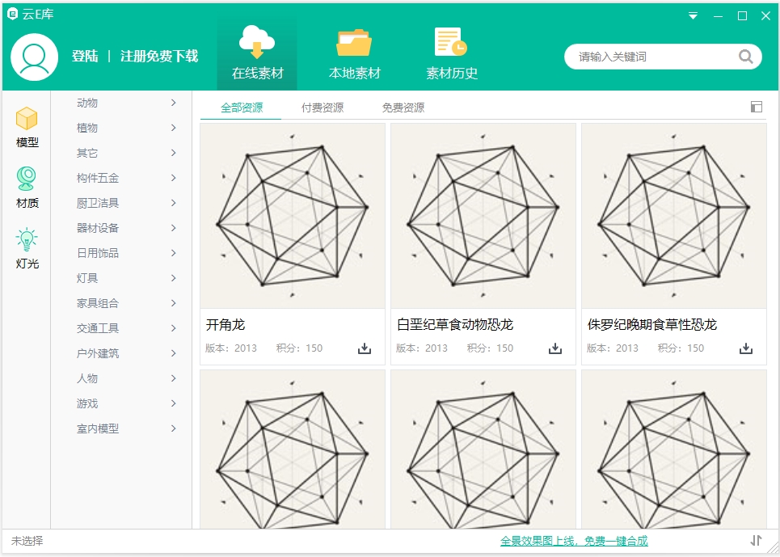Click the user avatar icon

click(34, 57)
